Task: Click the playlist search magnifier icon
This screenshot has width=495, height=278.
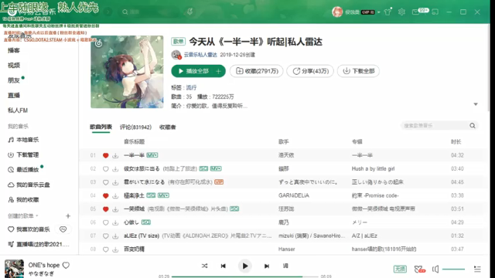Action: point(473,125)
